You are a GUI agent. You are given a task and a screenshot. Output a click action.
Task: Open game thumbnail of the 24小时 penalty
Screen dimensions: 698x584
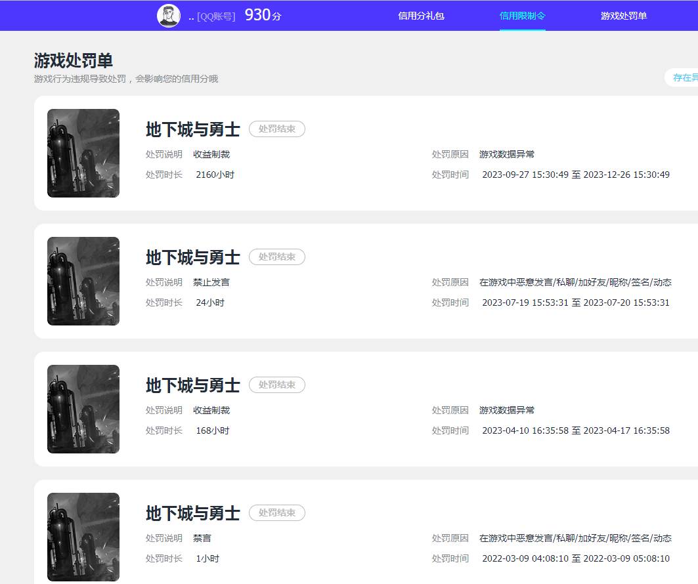coord(83,281)
